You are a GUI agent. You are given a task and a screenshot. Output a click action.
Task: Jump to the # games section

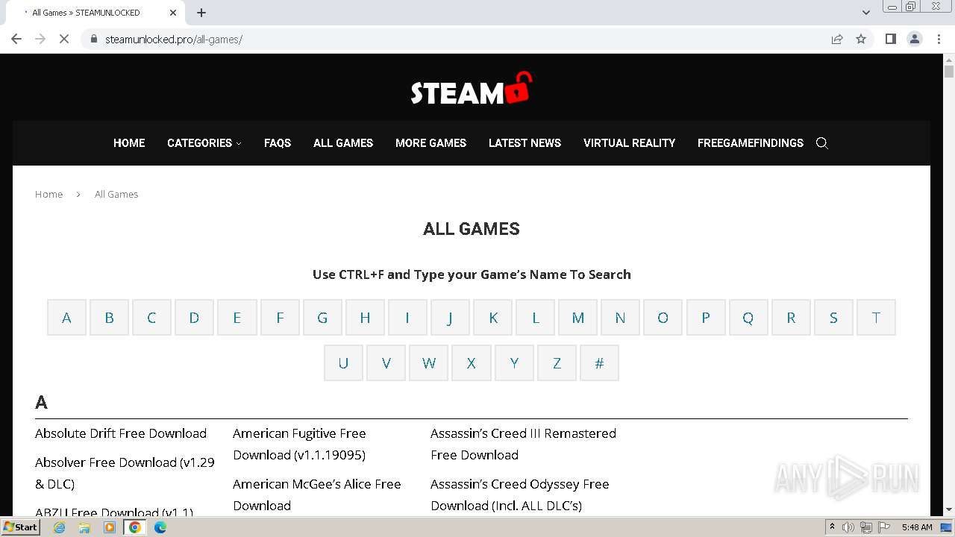tap(599, 363)
